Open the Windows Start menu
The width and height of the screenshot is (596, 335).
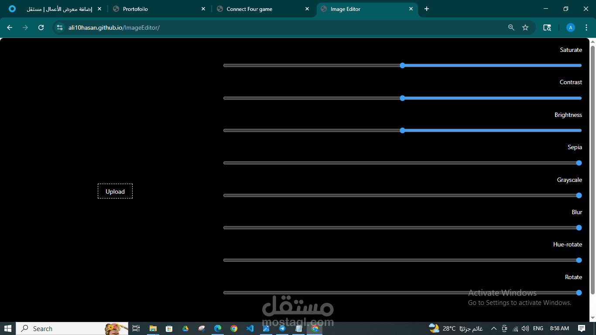pos(8,328)
